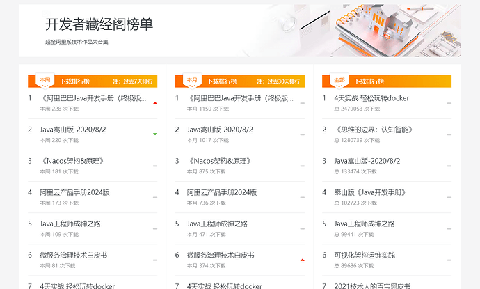Open monthly 《Nacos架构&原理》 entry

[x=220, y=161]
